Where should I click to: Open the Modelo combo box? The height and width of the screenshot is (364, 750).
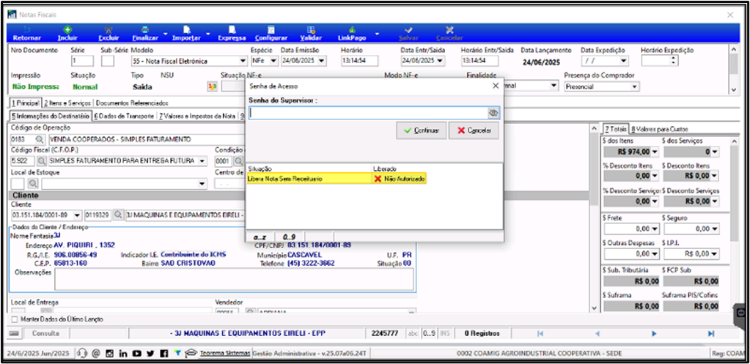click(243, 61)
